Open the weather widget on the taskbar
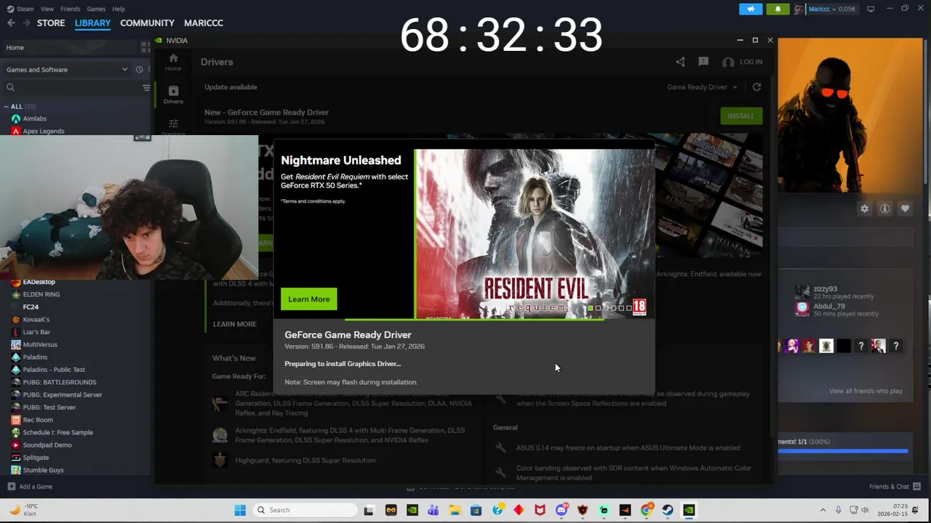The image size is (931, 523). tap(23, 510)
